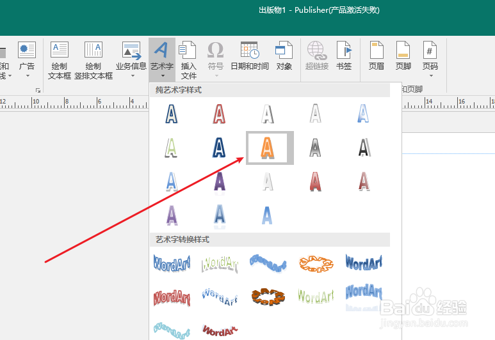Screen dimensions: 495x340
Task: Choose the light purple A style in last row
Action: (172, 215)
